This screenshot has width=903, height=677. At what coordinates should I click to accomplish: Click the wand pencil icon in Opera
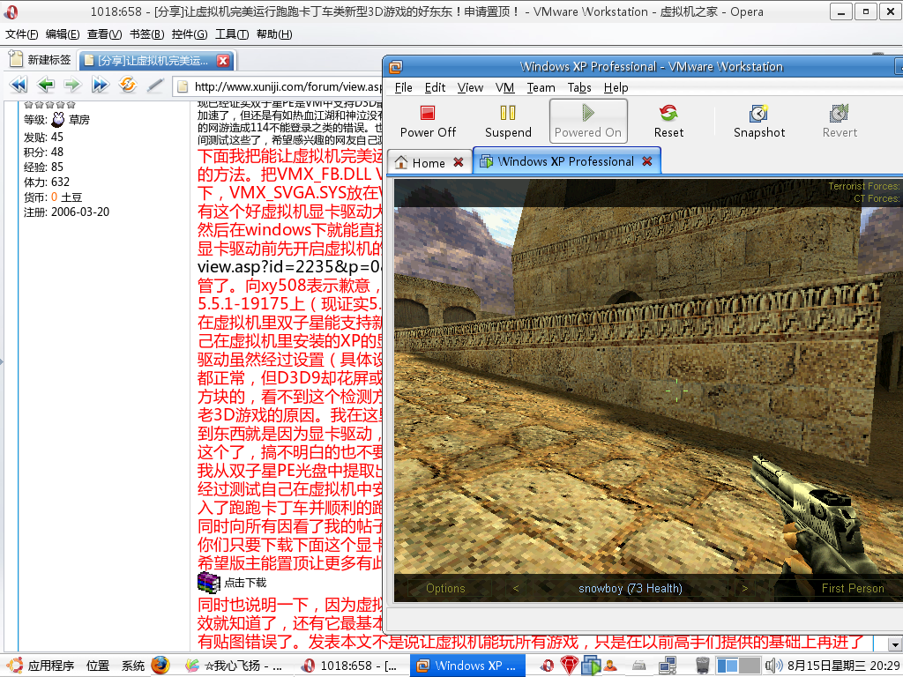155,86
